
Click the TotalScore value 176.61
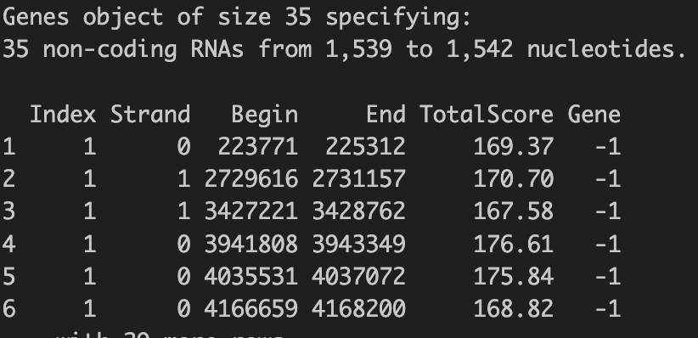pos(513,244)
